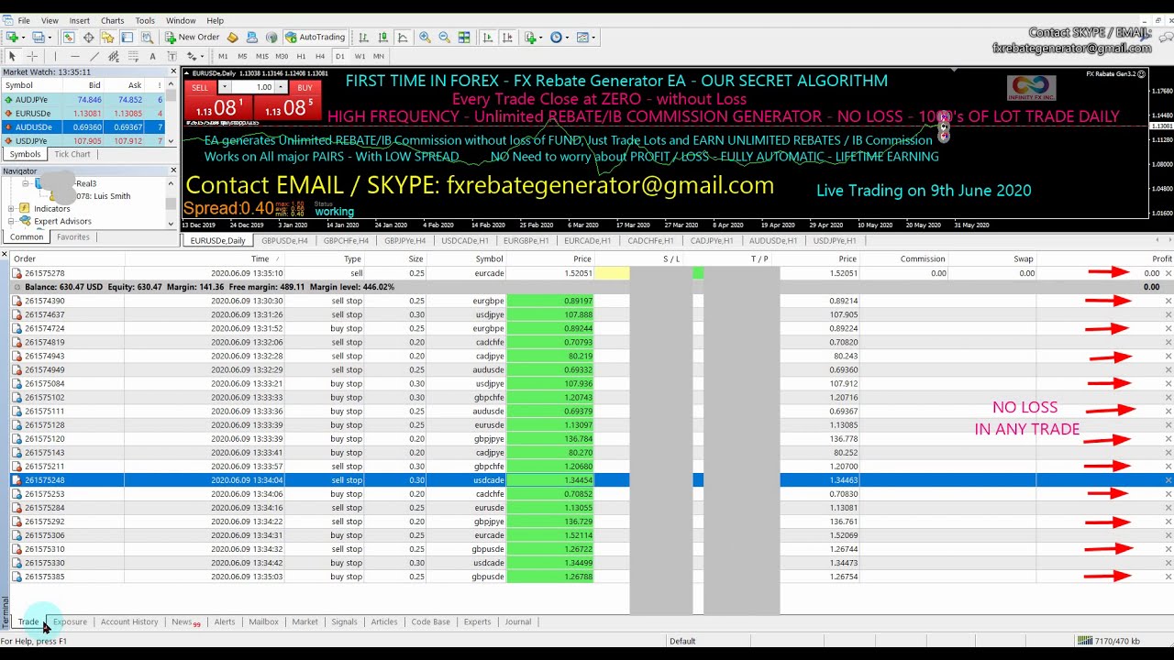Tile chart windows icon
The width and height of the screenshot is (1174, 660).
click(464, 38)
